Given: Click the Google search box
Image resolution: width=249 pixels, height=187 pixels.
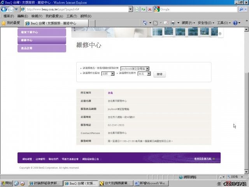Looking at the screenshot, I should pyautogui.click(x=198, y=9).
